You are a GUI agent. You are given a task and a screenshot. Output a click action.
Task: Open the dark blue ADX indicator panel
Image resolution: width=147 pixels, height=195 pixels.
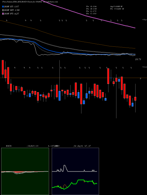point(75,171)
